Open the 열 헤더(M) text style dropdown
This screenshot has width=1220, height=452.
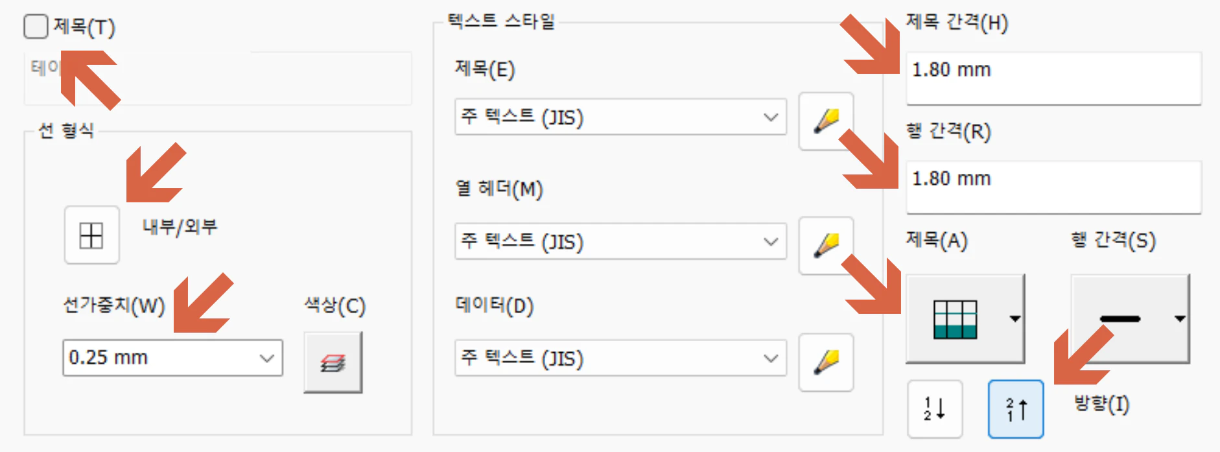point(619,241)
